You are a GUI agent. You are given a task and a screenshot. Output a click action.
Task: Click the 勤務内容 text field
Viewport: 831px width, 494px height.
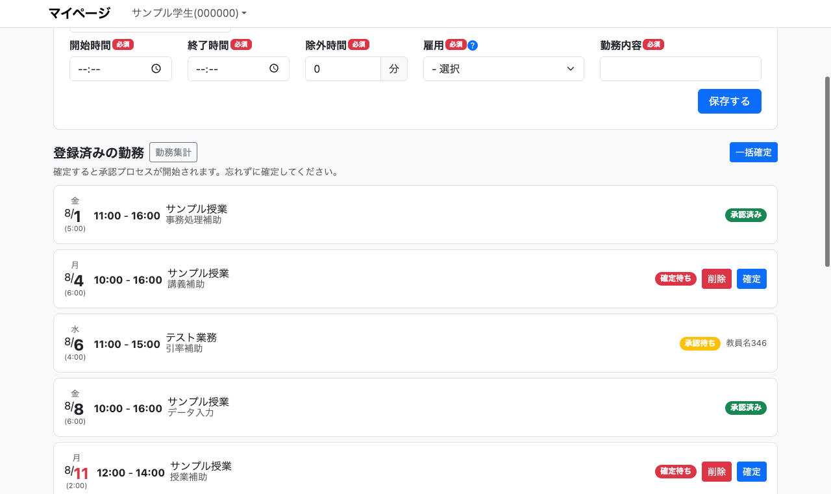coord(680,69)
